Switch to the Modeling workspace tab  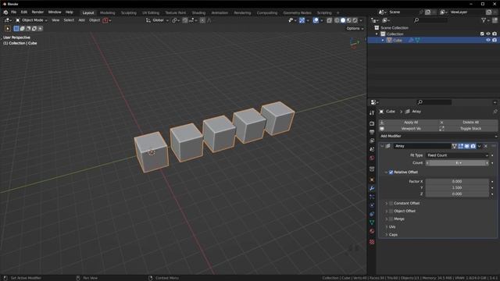(x=108, y=12)
